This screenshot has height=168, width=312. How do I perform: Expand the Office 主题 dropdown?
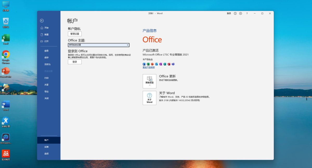tap(99, 45)
